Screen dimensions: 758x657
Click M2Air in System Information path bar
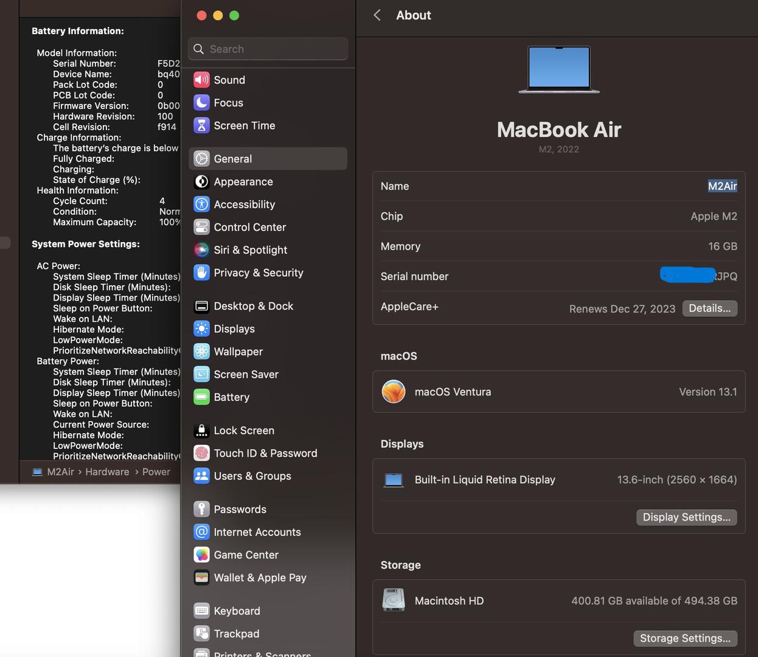pyautogui.click(x=61, y=471)
